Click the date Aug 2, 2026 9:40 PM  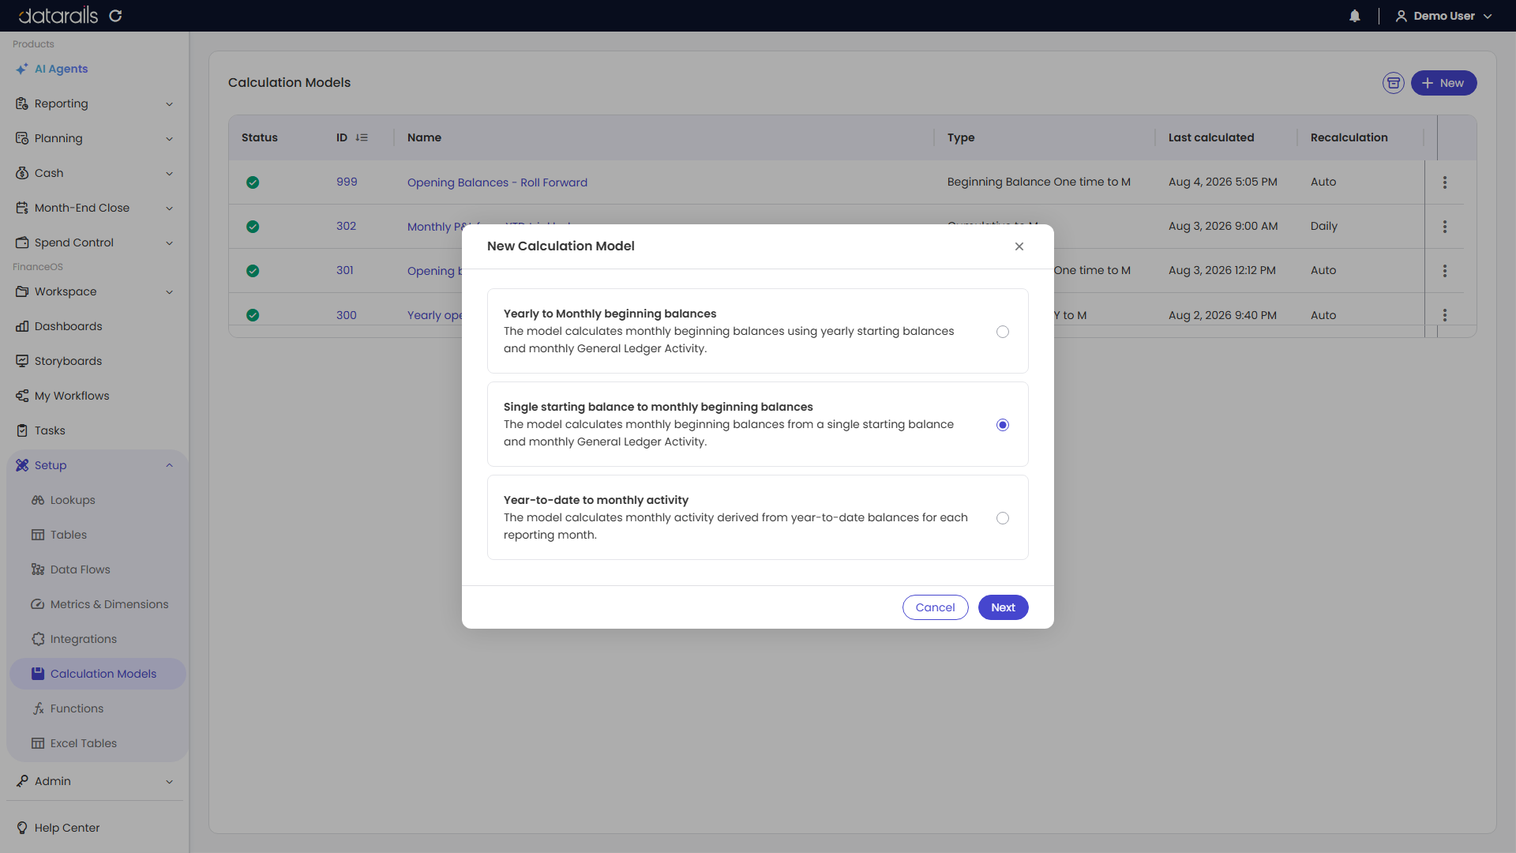[x=1222, y=315]
